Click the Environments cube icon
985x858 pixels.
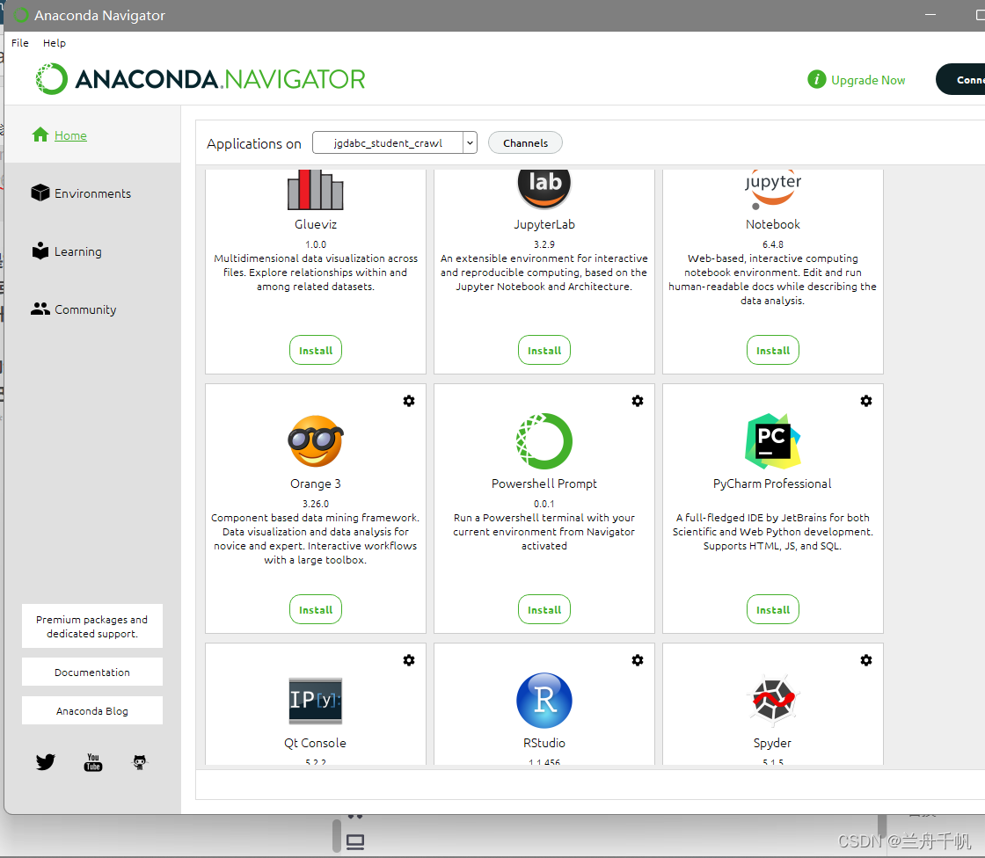(40, 193)
